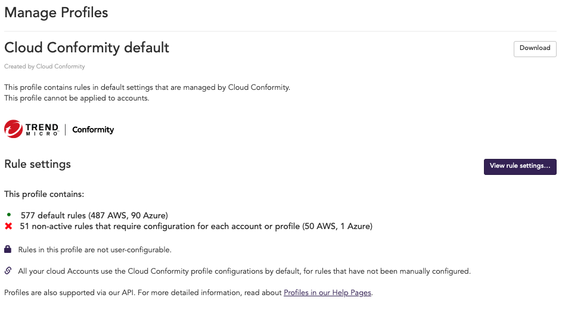Click the 577 default rules line
Viewport: 562px width, 310px height.
(x=94, y=215)
